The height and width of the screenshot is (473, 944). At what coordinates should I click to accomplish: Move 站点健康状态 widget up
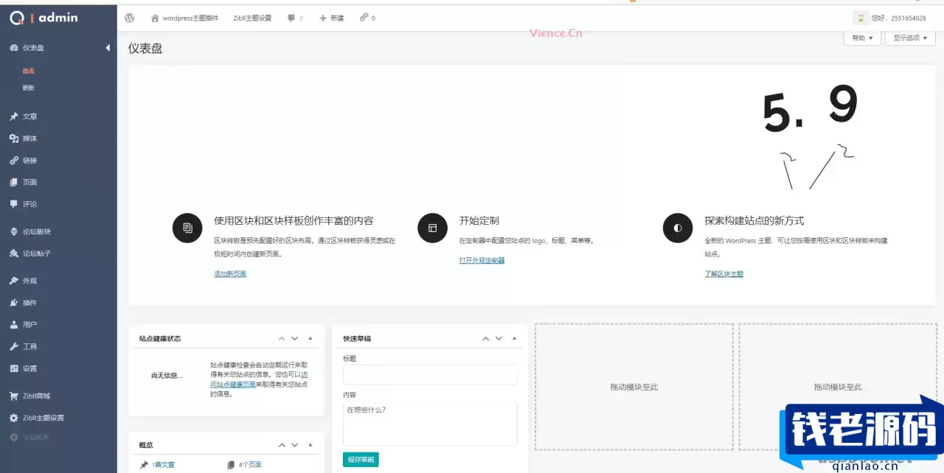pyautogui.click(x=281, y=338)
